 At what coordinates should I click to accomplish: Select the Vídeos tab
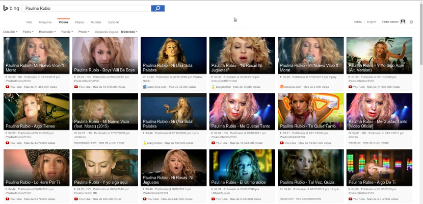(x=63, y=22)
